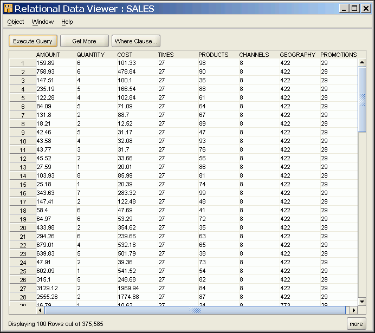
Task: Click the amount cell 315.1
Action: click(56, 279)
